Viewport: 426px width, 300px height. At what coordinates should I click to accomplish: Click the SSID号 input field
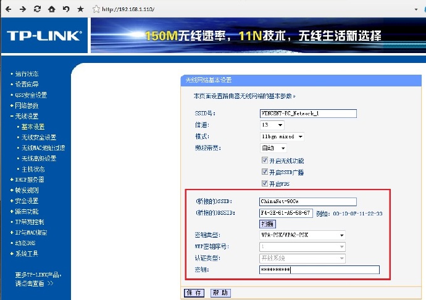[x=308, y=114]
